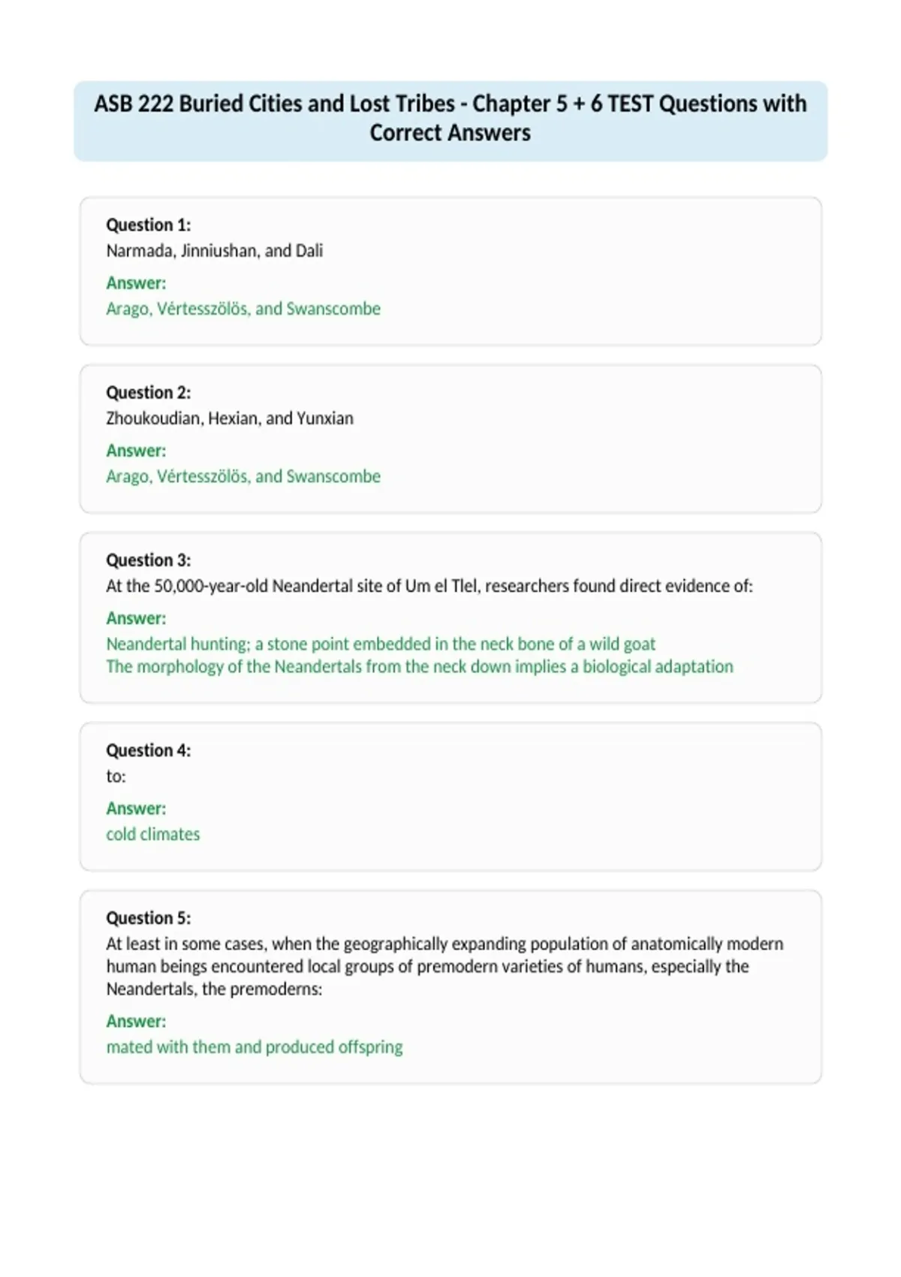The width and height of the screenshot is (901, 1277).
Task: Click the morphology of the Neandertals line
Action: 420,666
